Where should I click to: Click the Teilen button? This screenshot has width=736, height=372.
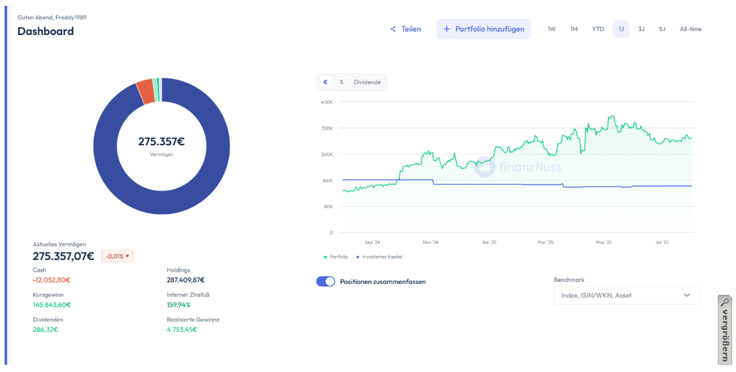406,29
